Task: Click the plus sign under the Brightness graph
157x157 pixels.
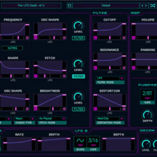Action: (x=61, y=109)
